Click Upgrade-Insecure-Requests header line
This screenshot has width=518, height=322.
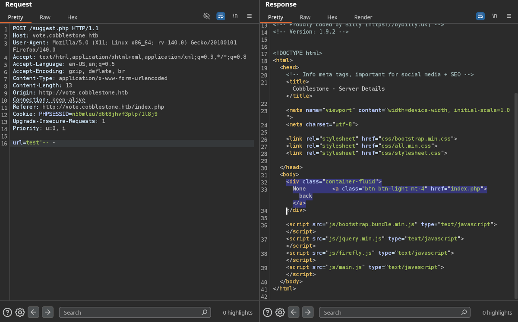point(59,121)
